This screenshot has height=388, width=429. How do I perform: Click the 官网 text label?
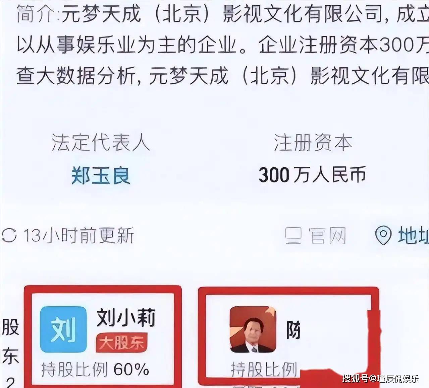point(327,236)
